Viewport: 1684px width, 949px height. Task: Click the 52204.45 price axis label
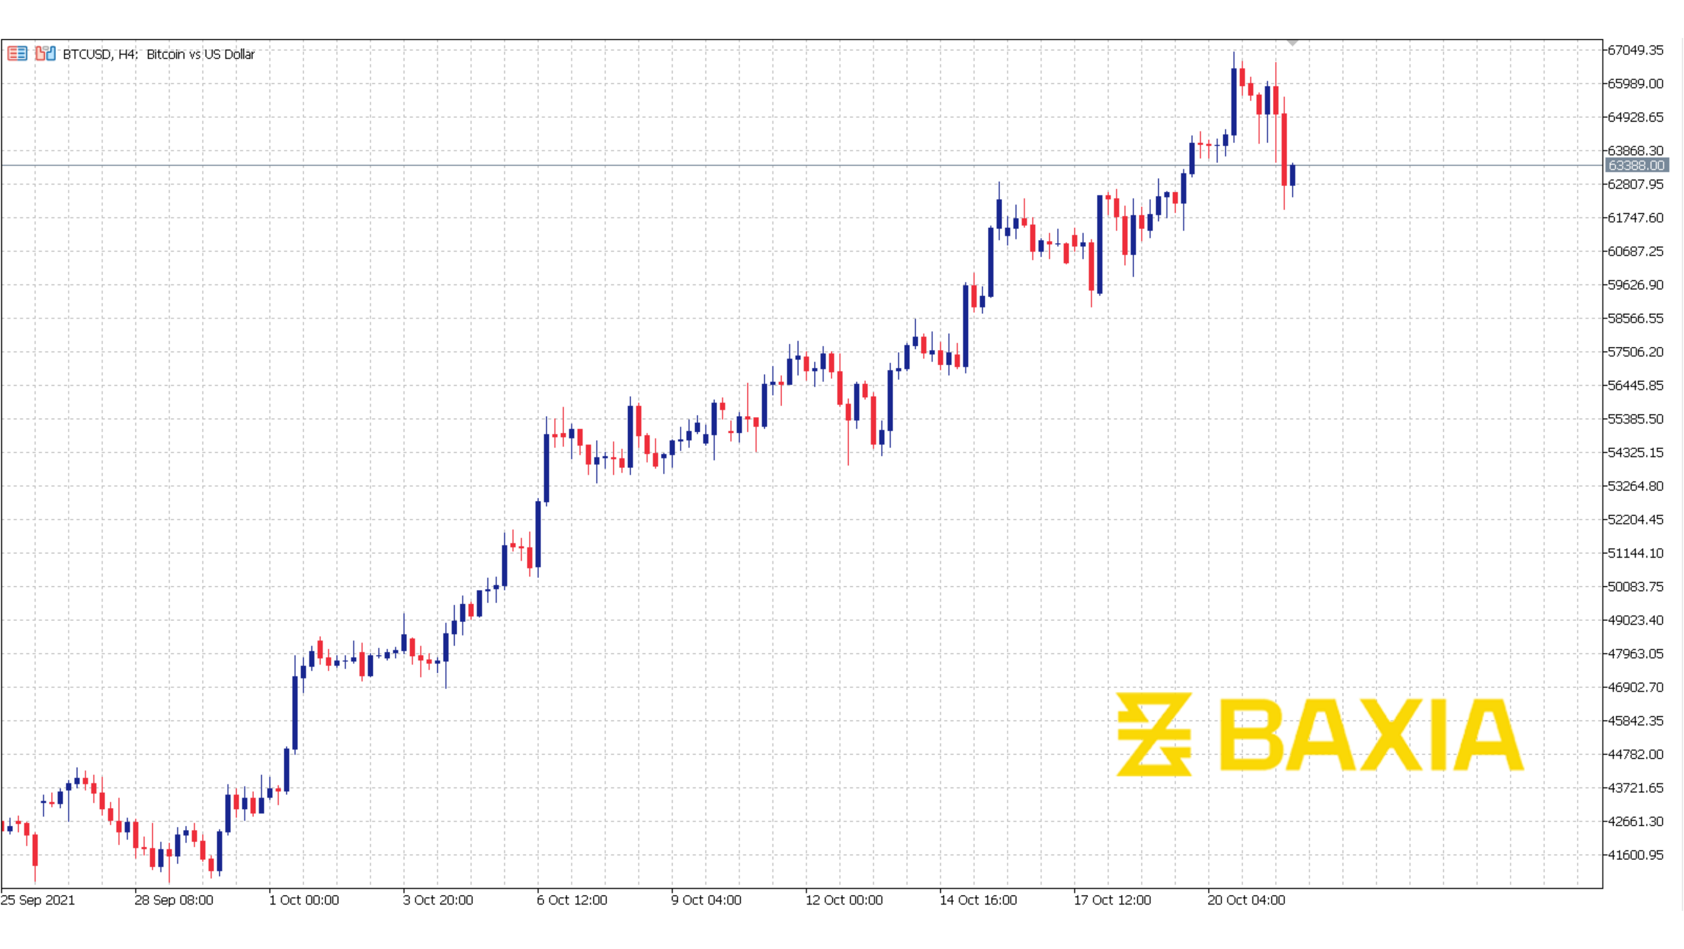[1635, 519]
